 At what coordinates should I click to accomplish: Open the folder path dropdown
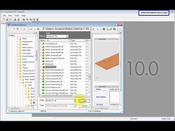point(90,29)
